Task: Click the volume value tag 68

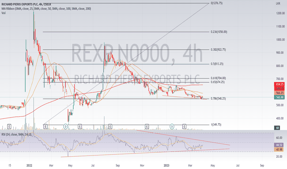Action: 277,128
